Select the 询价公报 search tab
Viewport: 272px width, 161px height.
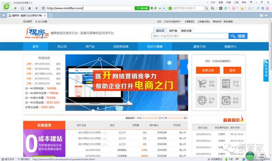coord(186,31)
